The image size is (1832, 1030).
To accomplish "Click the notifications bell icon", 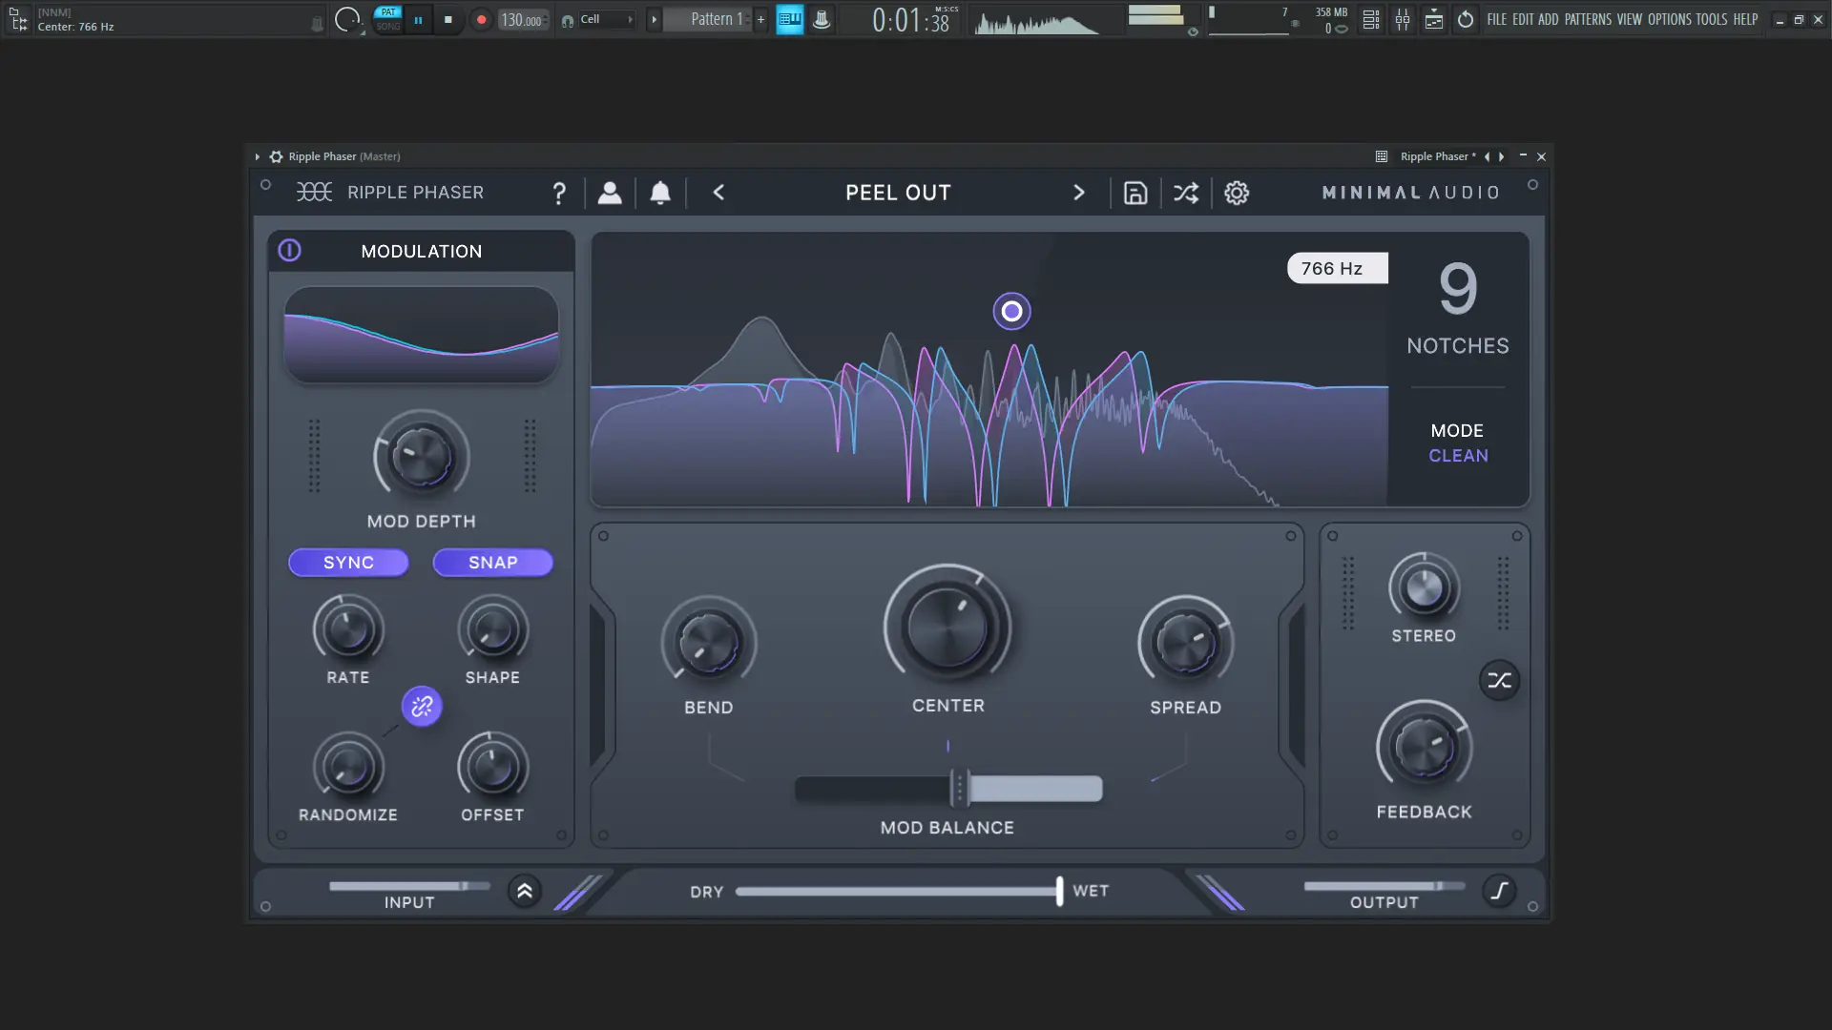I will (x=660, y=193).
